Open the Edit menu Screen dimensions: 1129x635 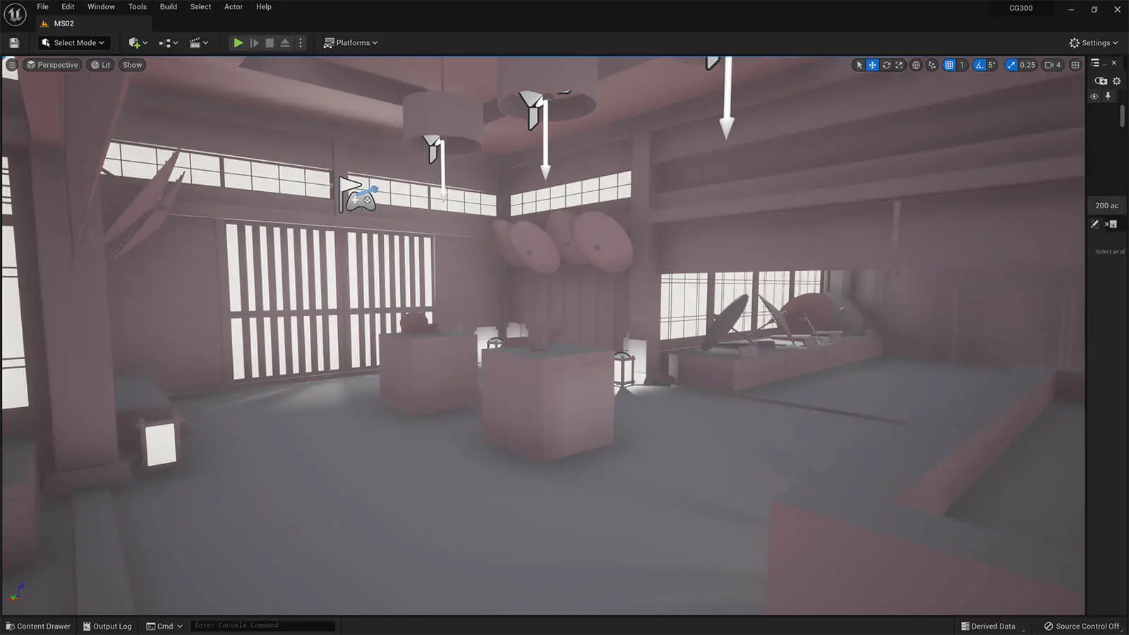68,7
